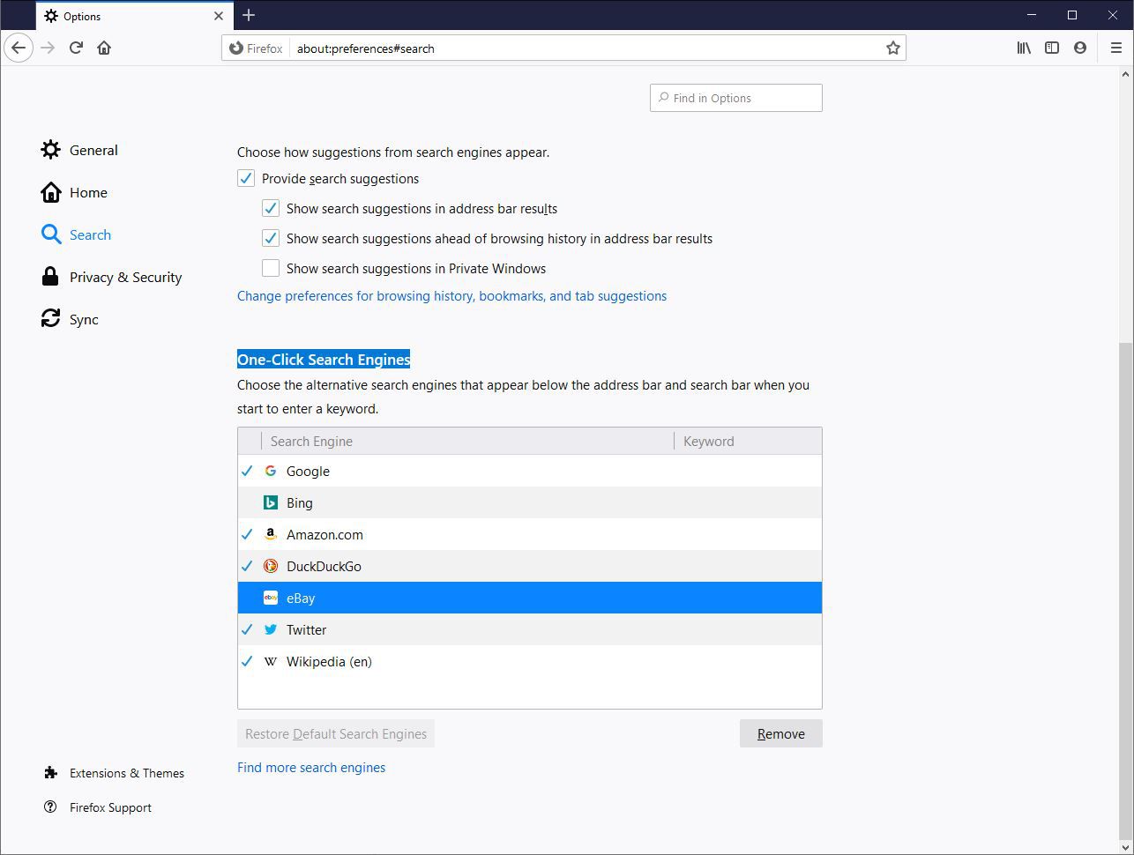
Task: Uncheck Twitter one-click engine
Action: 248,629
